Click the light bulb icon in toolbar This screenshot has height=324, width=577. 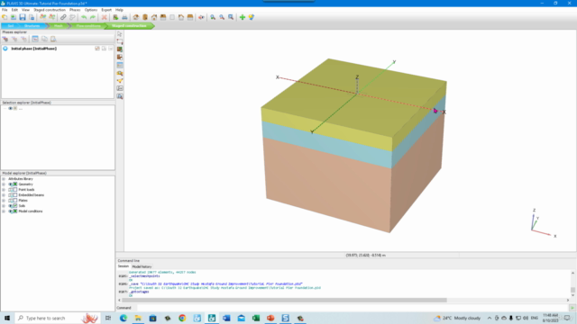click(252, 17)
